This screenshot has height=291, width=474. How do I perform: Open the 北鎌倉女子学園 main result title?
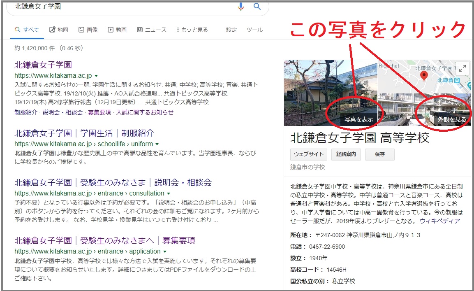point(43,65)
